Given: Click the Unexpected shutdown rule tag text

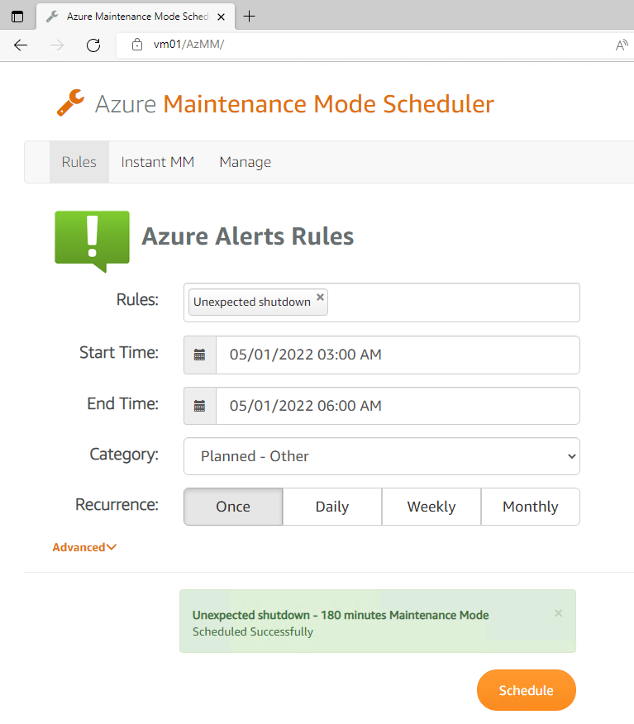Looking at the screenshot, I should pos(251,302).
